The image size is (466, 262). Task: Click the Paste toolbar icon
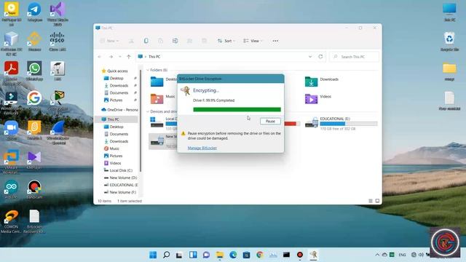tap(160, 41)
